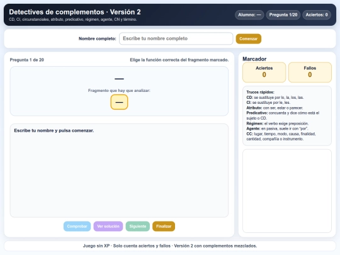340x255 pixels.
Task: Click the 'Pregunta 1 de 20' label
Action: coord(26,60)
